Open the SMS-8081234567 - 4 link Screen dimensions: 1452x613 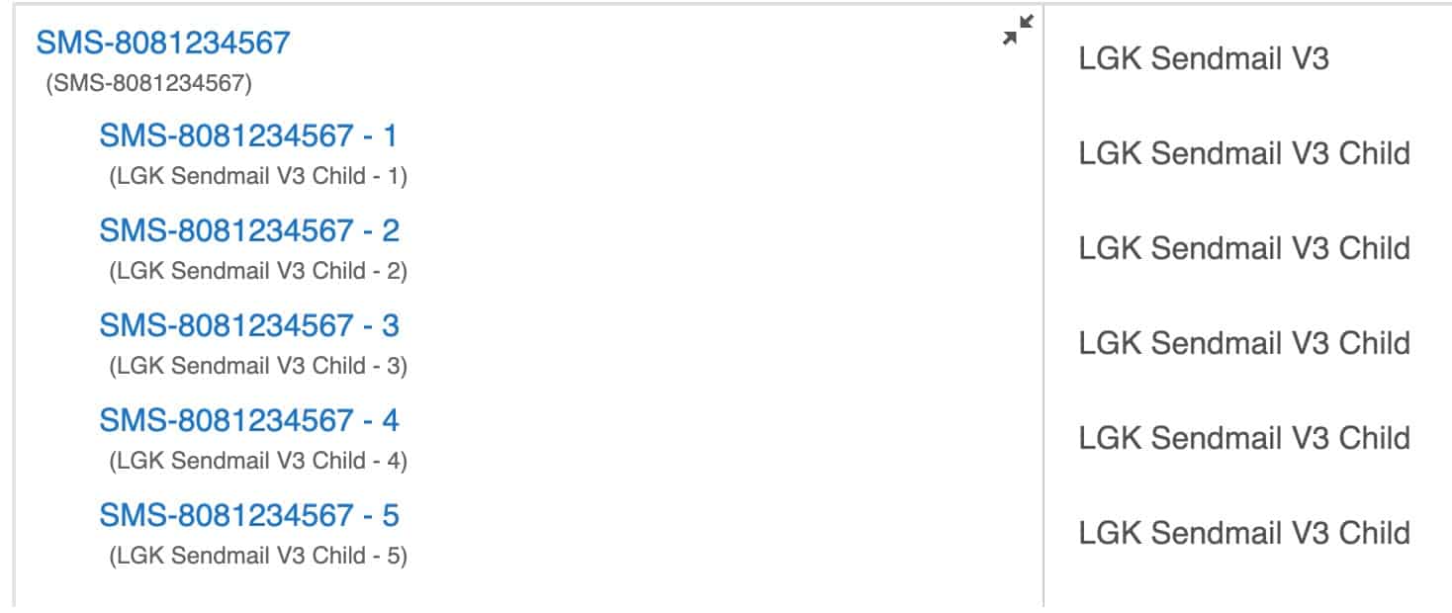(x=249, y=420)
